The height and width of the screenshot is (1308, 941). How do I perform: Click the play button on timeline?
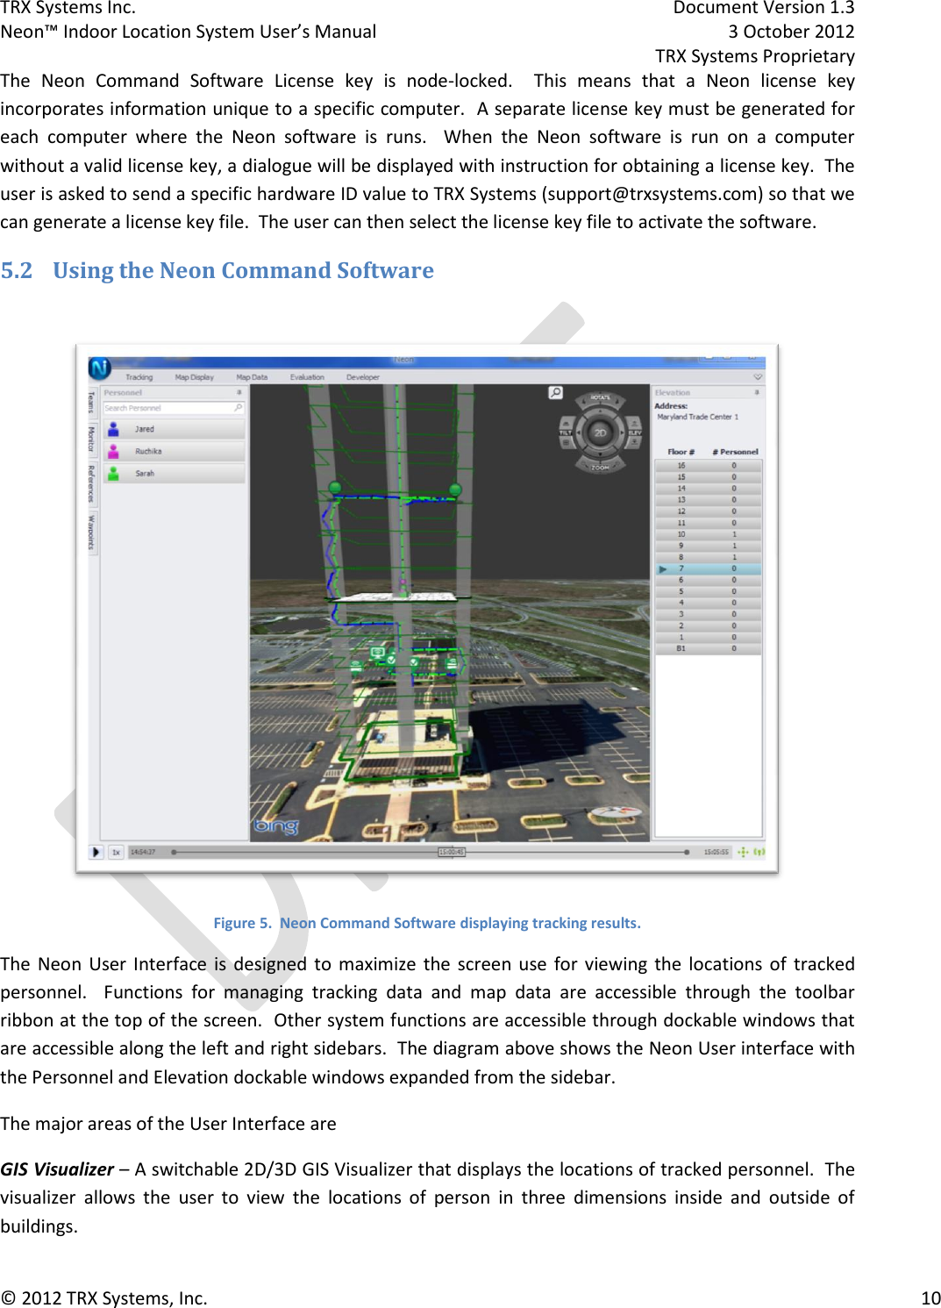pyautogui.click(x=96, y=852)
